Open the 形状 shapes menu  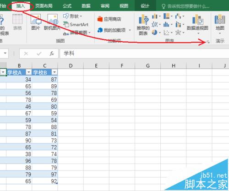[x=73, y=16]
